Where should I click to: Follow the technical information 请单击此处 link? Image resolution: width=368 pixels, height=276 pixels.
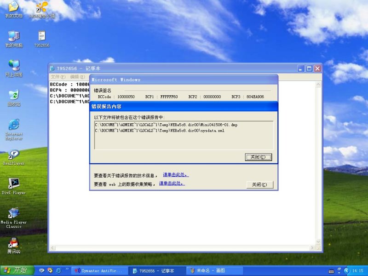[176, 175]
